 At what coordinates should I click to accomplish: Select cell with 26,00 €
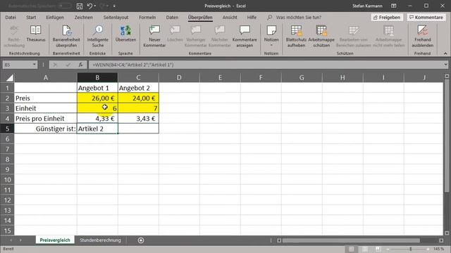click(x=97, y=98)
